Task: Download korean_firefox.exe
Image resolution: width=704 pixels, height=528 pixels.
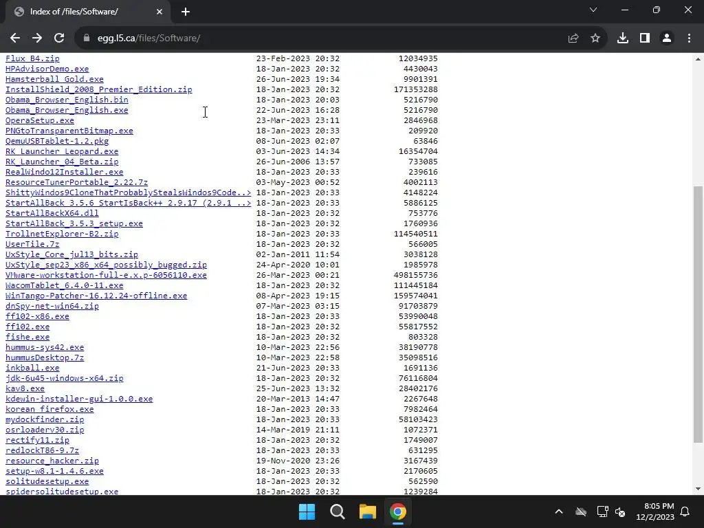Action: click(49, 410)
